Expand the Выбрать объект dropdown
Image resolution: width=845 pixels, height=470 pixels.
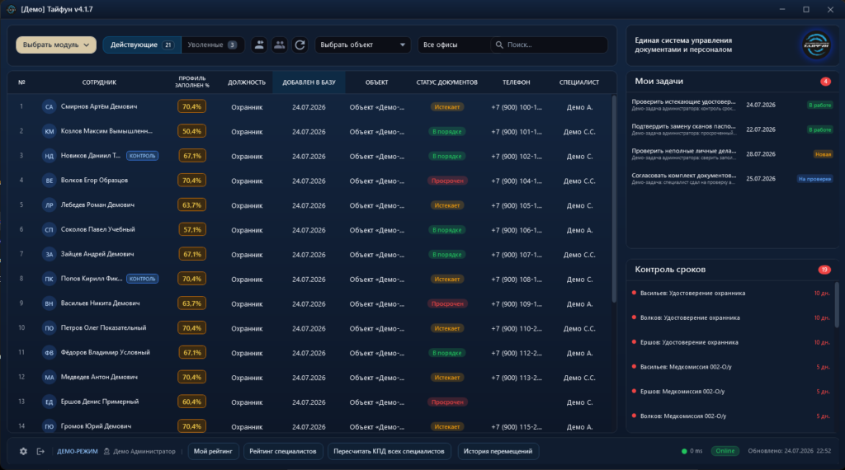tap(362, 45)
